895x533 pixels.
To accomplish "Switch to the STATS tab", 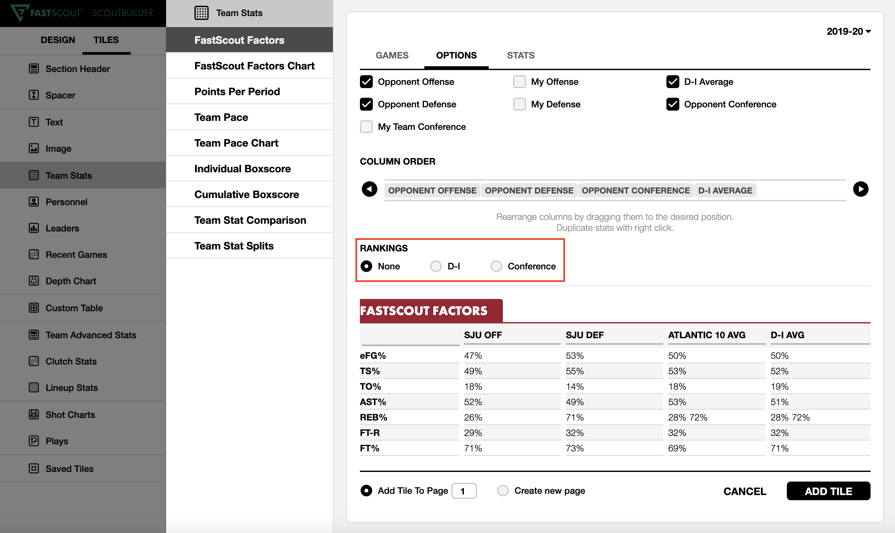I will tap(520, 55).
